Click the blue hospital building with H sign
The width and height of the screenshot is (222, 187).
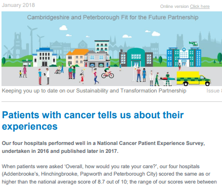click(x=184, y=57)
